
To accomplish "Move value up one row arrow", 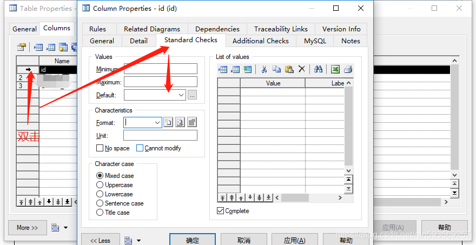I will point(241,198).
